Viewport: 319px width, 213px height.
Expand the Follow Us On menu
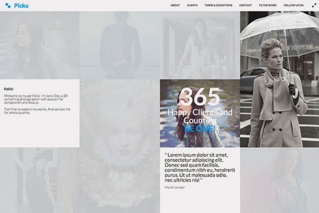pos(293,6)
